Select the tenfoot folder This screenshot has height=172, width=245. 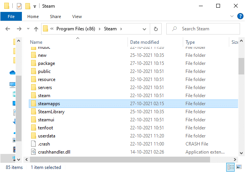(134, 128)
